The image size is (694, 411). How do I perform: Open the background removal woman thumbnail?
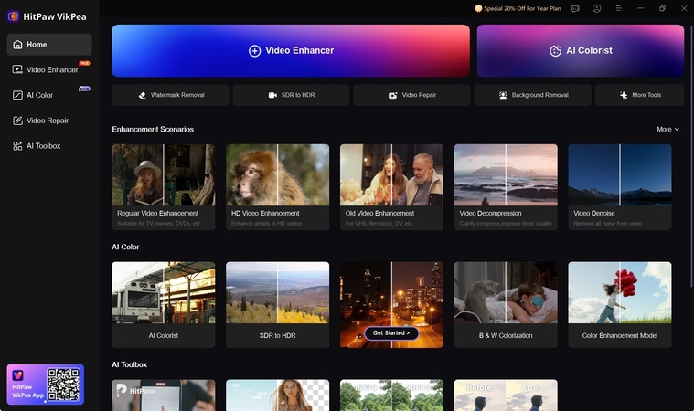tap(278, 395)
